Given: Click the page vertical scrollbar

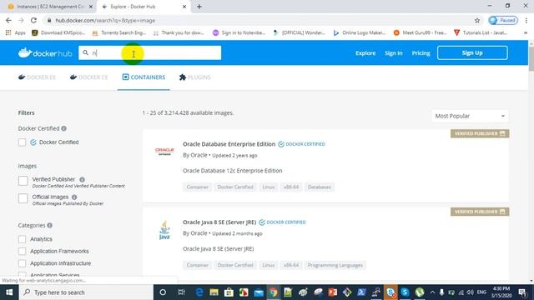Looking at the screenshot, I should [531, 58].
